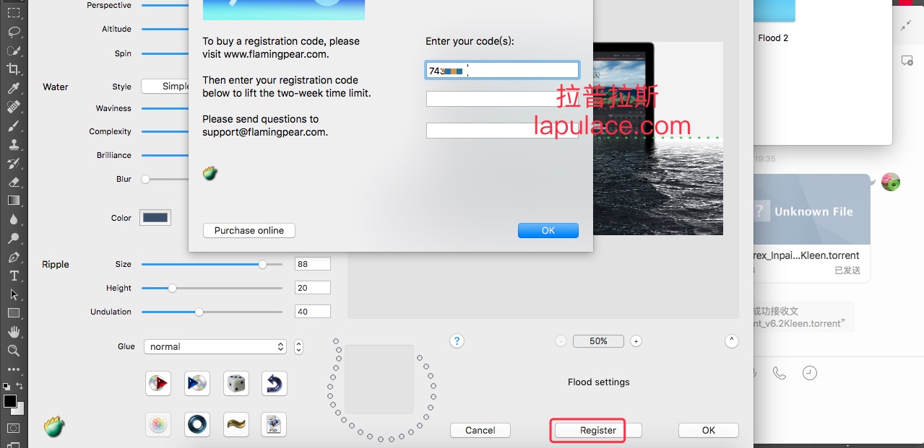This screenshot has height=448, width=924.
Task: Select the Type tool
Action: [x=14, y=276]
